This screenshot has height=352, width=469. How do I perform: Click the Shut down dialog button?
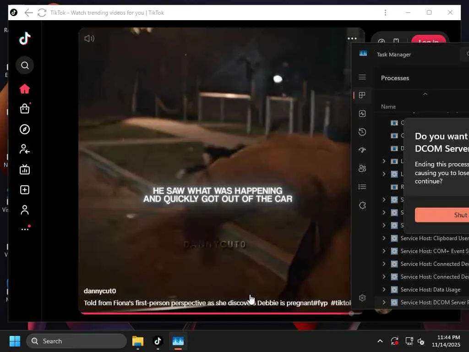tap(442, 215)
